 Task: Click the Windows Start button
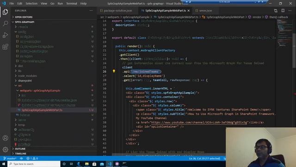tap(4, 164)
